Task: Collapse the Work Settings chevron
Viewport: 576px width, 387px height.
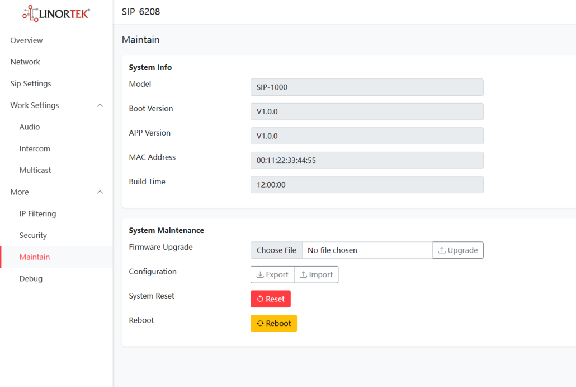Action: coord(100,105)
